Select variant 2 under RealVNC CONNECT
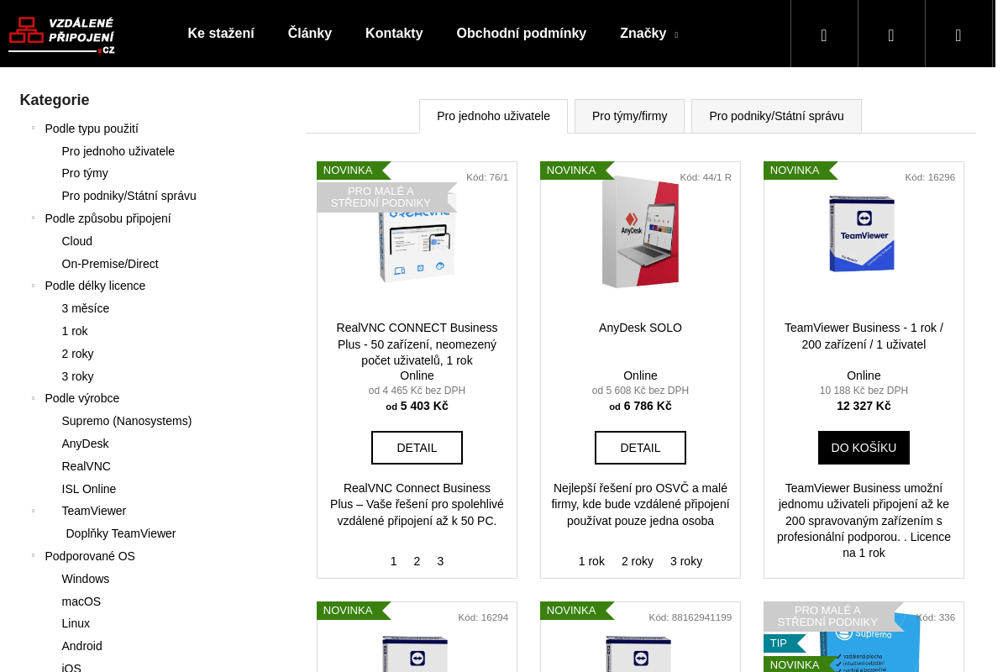 (417, 561)
